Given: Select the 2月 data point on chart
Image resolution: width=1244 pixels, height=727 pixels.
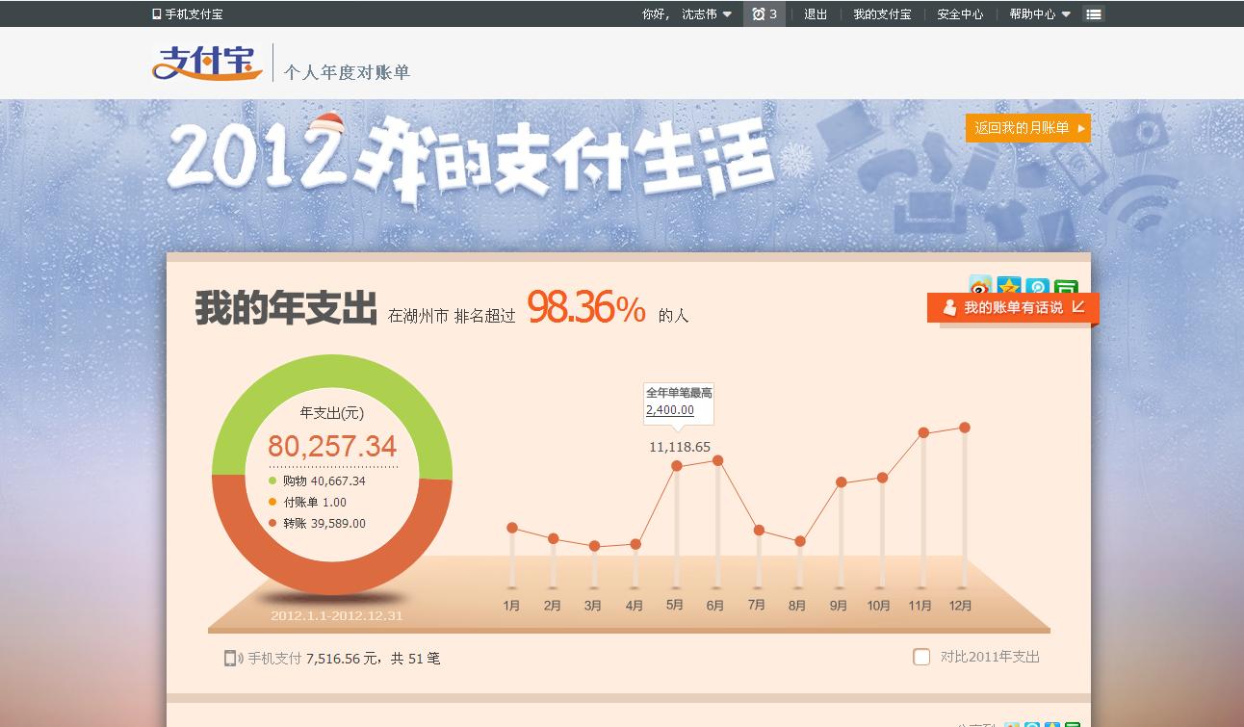Looking at the screenshot, I should pos(553,538).
